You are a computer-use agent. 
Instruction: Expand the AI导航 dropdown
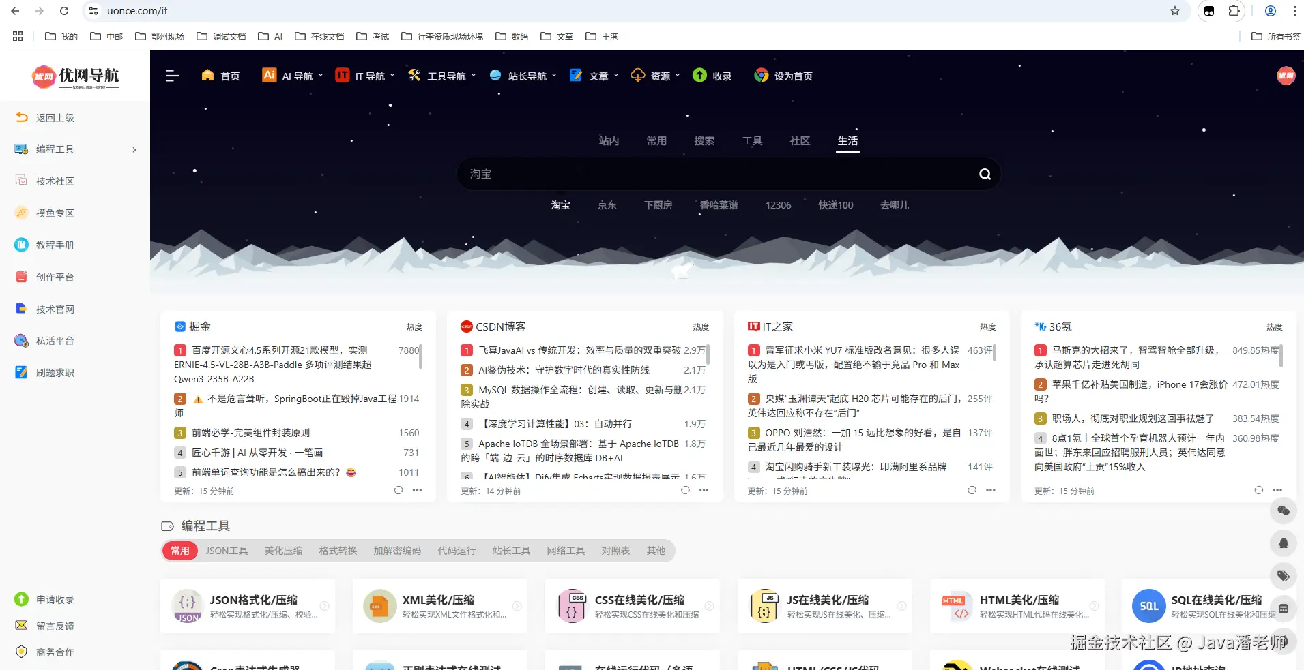[291, 75]
